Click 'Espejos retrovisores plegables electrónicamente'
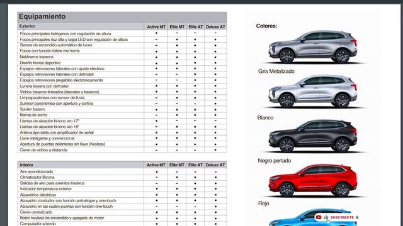The height and width of the screenshot is (226, 403). 61,80
